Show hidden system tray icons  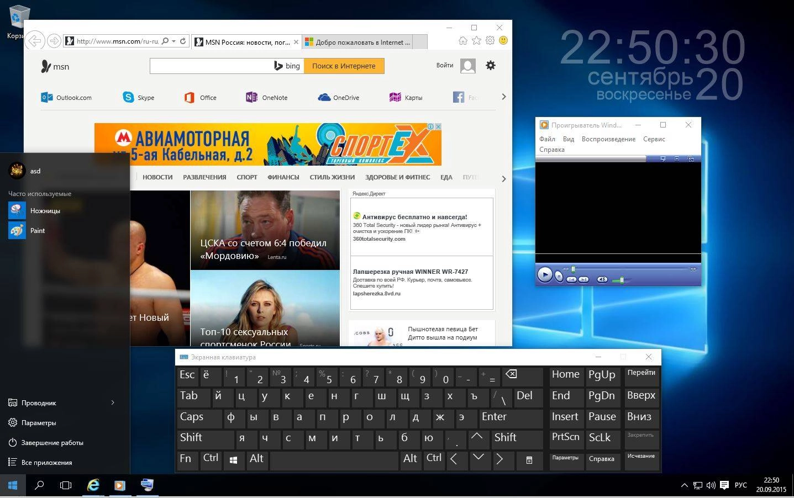[684, 485]
